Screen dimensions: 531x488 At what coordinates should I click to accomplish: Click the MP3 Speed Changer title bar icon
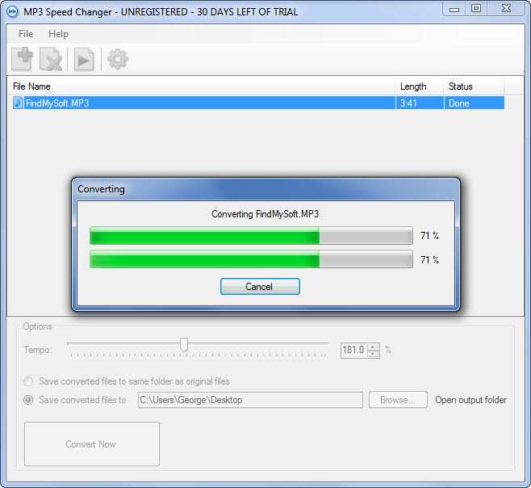point(12,12)
